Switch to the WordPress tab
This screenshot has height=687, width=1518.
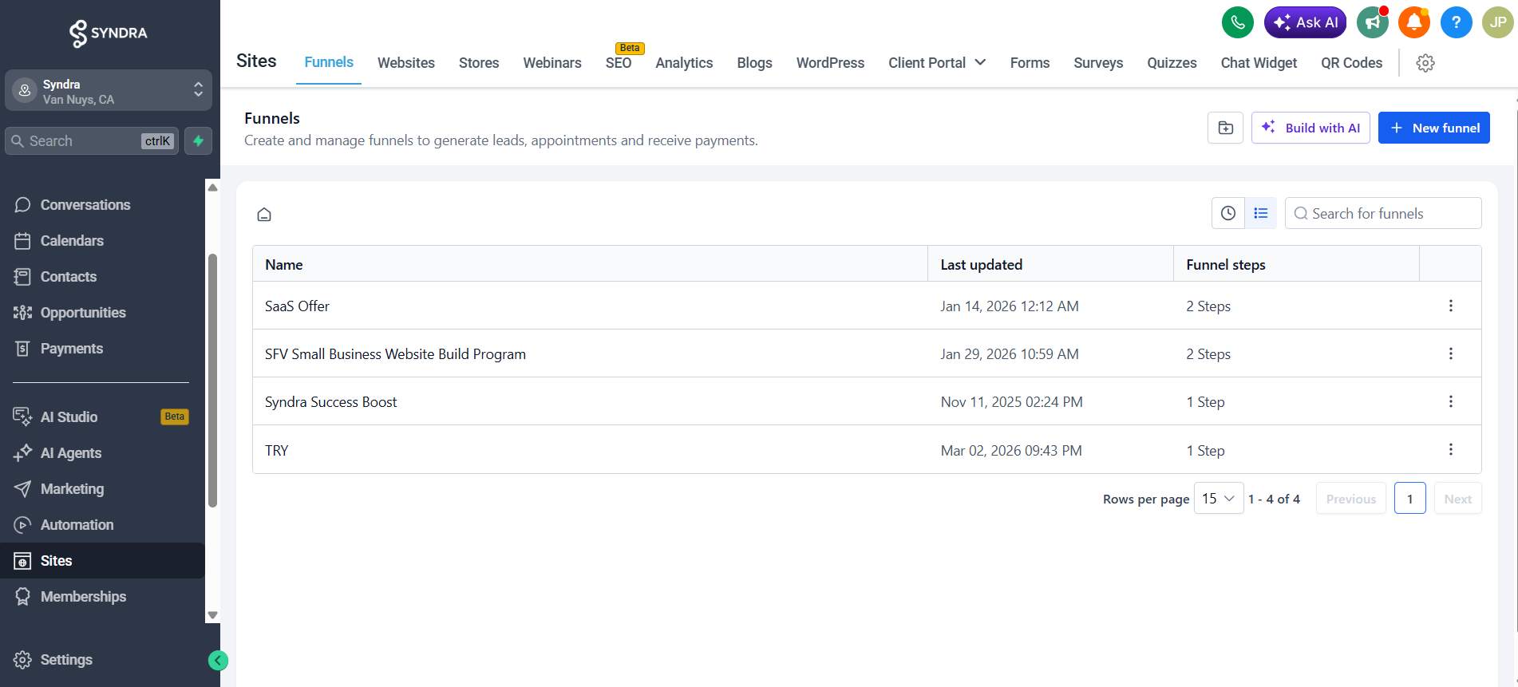point(830,63)
